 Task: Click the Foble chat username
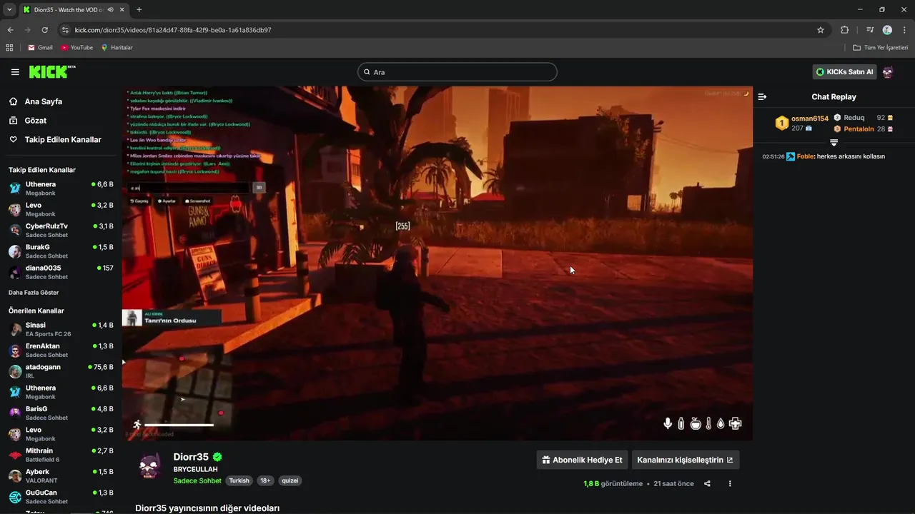805,156
